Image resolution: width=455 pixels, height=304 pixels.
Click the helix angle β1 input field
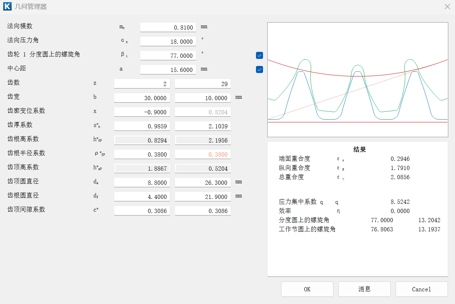click(x=168, y=56)
